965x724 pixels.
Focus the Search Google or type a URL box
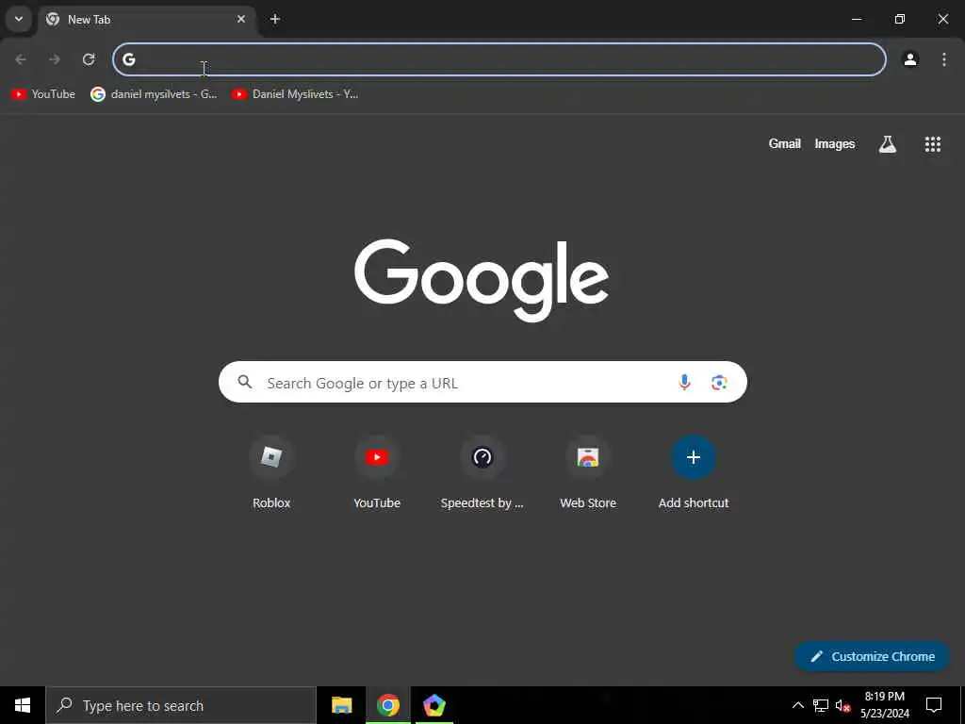(x=482, y=383)
